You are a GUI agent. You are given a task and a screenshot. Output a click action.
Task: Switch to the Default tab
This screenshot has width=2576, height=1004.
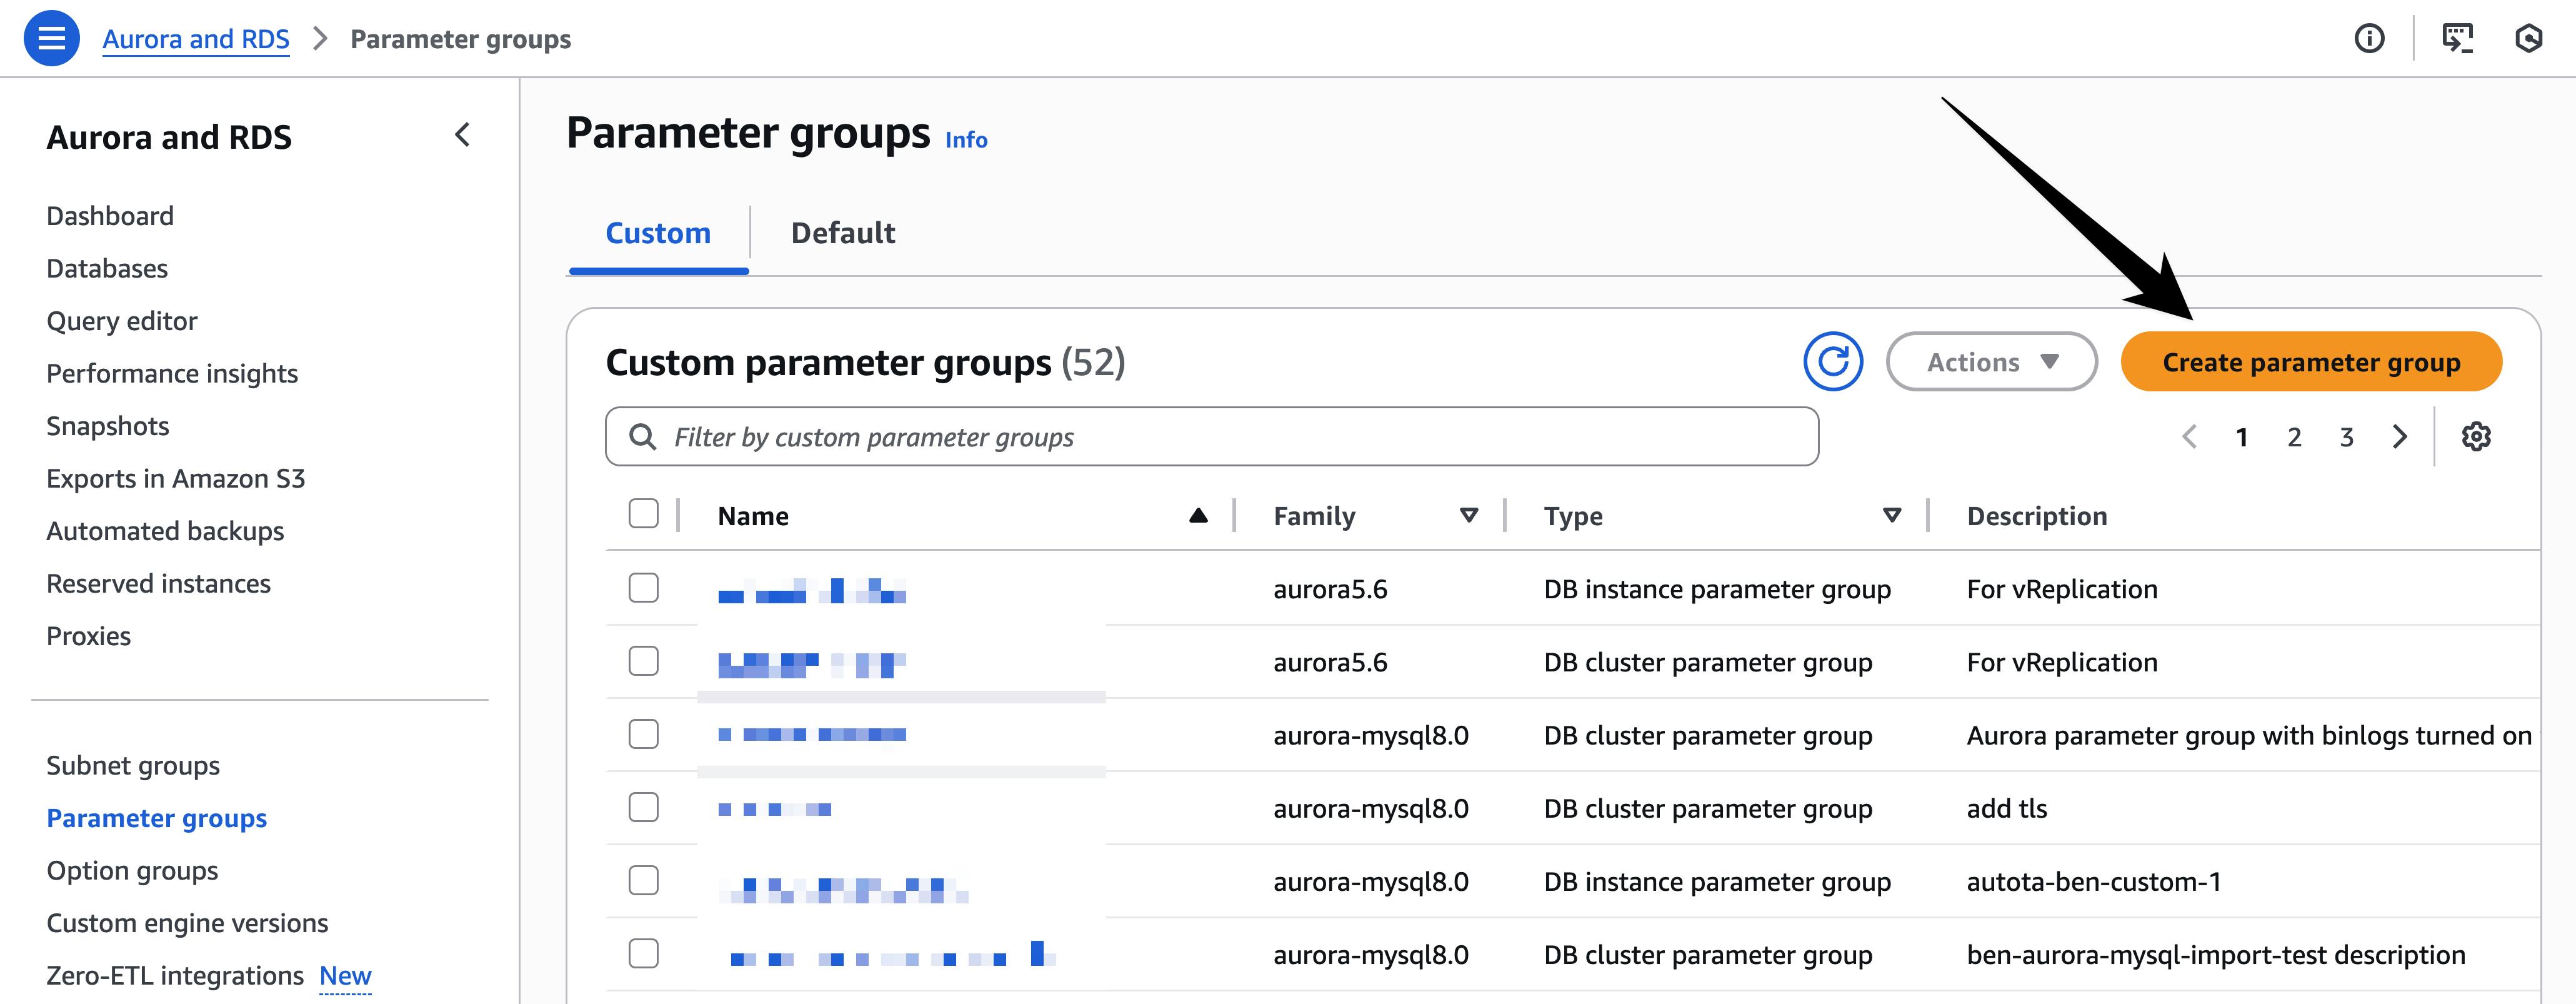(843, 233)
